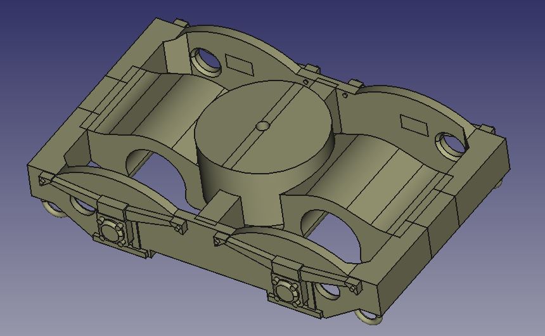Click the small center hole on cylinder top
This screenshot has width=545, height=336.
(261, 126)
